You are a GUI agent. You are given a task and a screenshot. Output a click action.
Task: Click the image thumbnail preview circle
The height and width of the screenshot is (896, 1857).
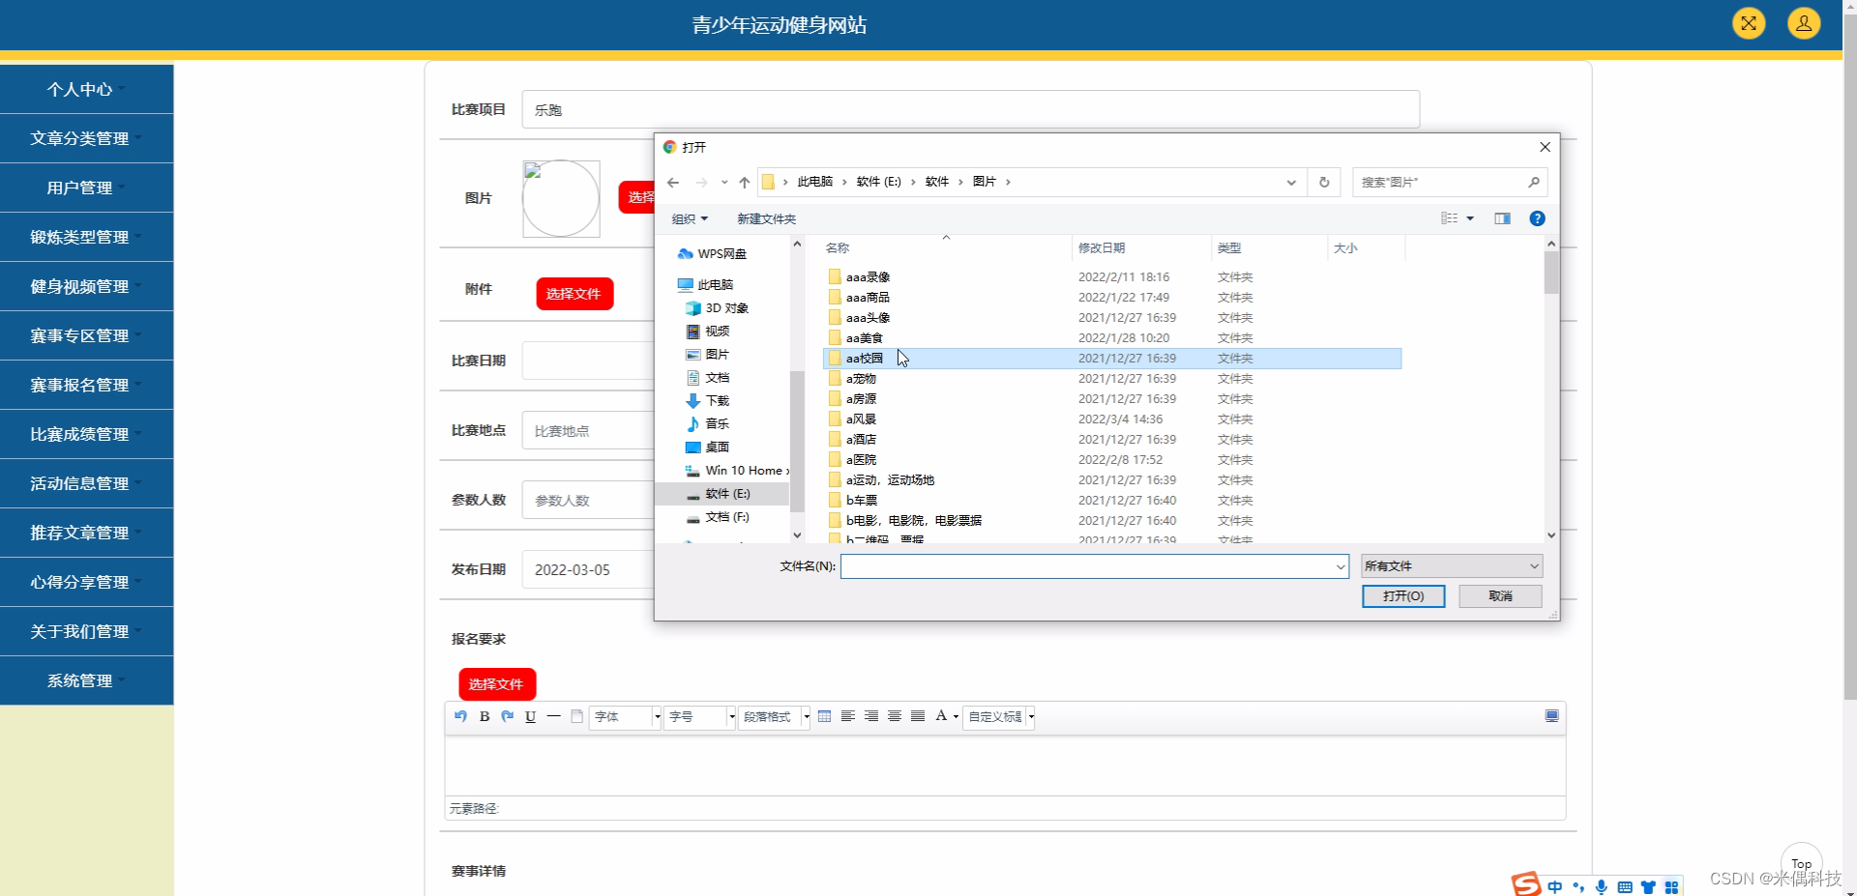tap(561, 199)
